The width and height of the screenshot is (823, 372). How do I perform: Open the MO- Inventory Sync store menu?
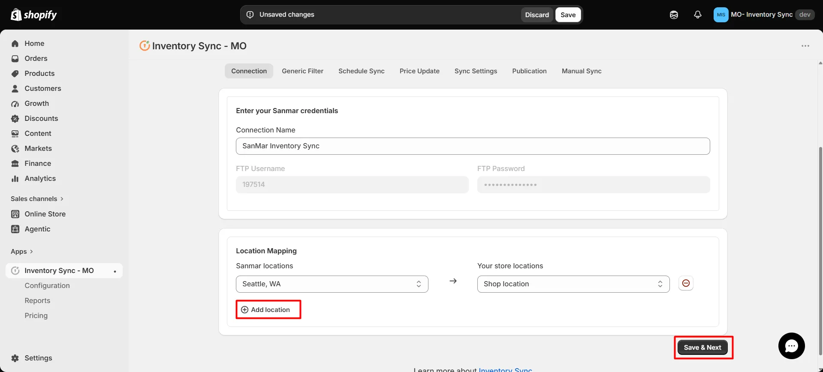(764, 15)
